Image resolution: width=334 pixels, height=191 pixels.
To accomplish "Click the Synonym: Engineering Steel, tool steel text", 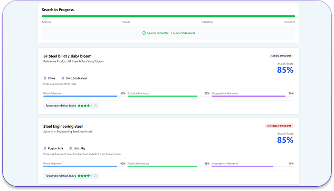I will coord(68,131).
